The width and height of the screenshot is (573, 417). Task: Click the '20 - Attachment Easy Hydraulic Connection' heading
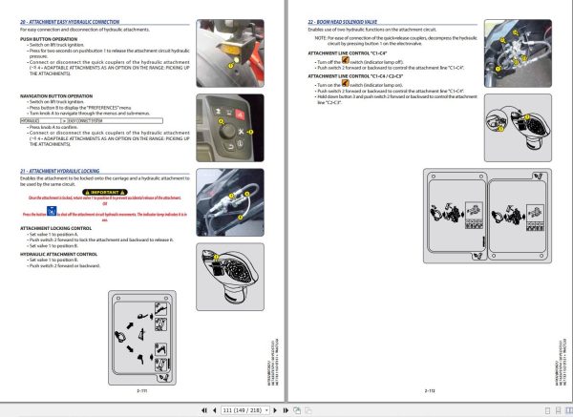pyautogui.click(x=70, y=22)
